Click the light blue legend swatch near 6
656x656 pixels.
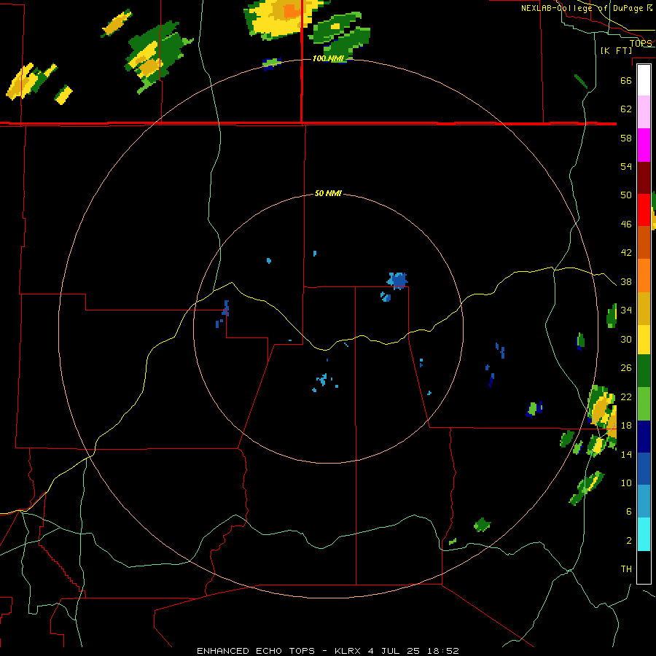point(644,501)
